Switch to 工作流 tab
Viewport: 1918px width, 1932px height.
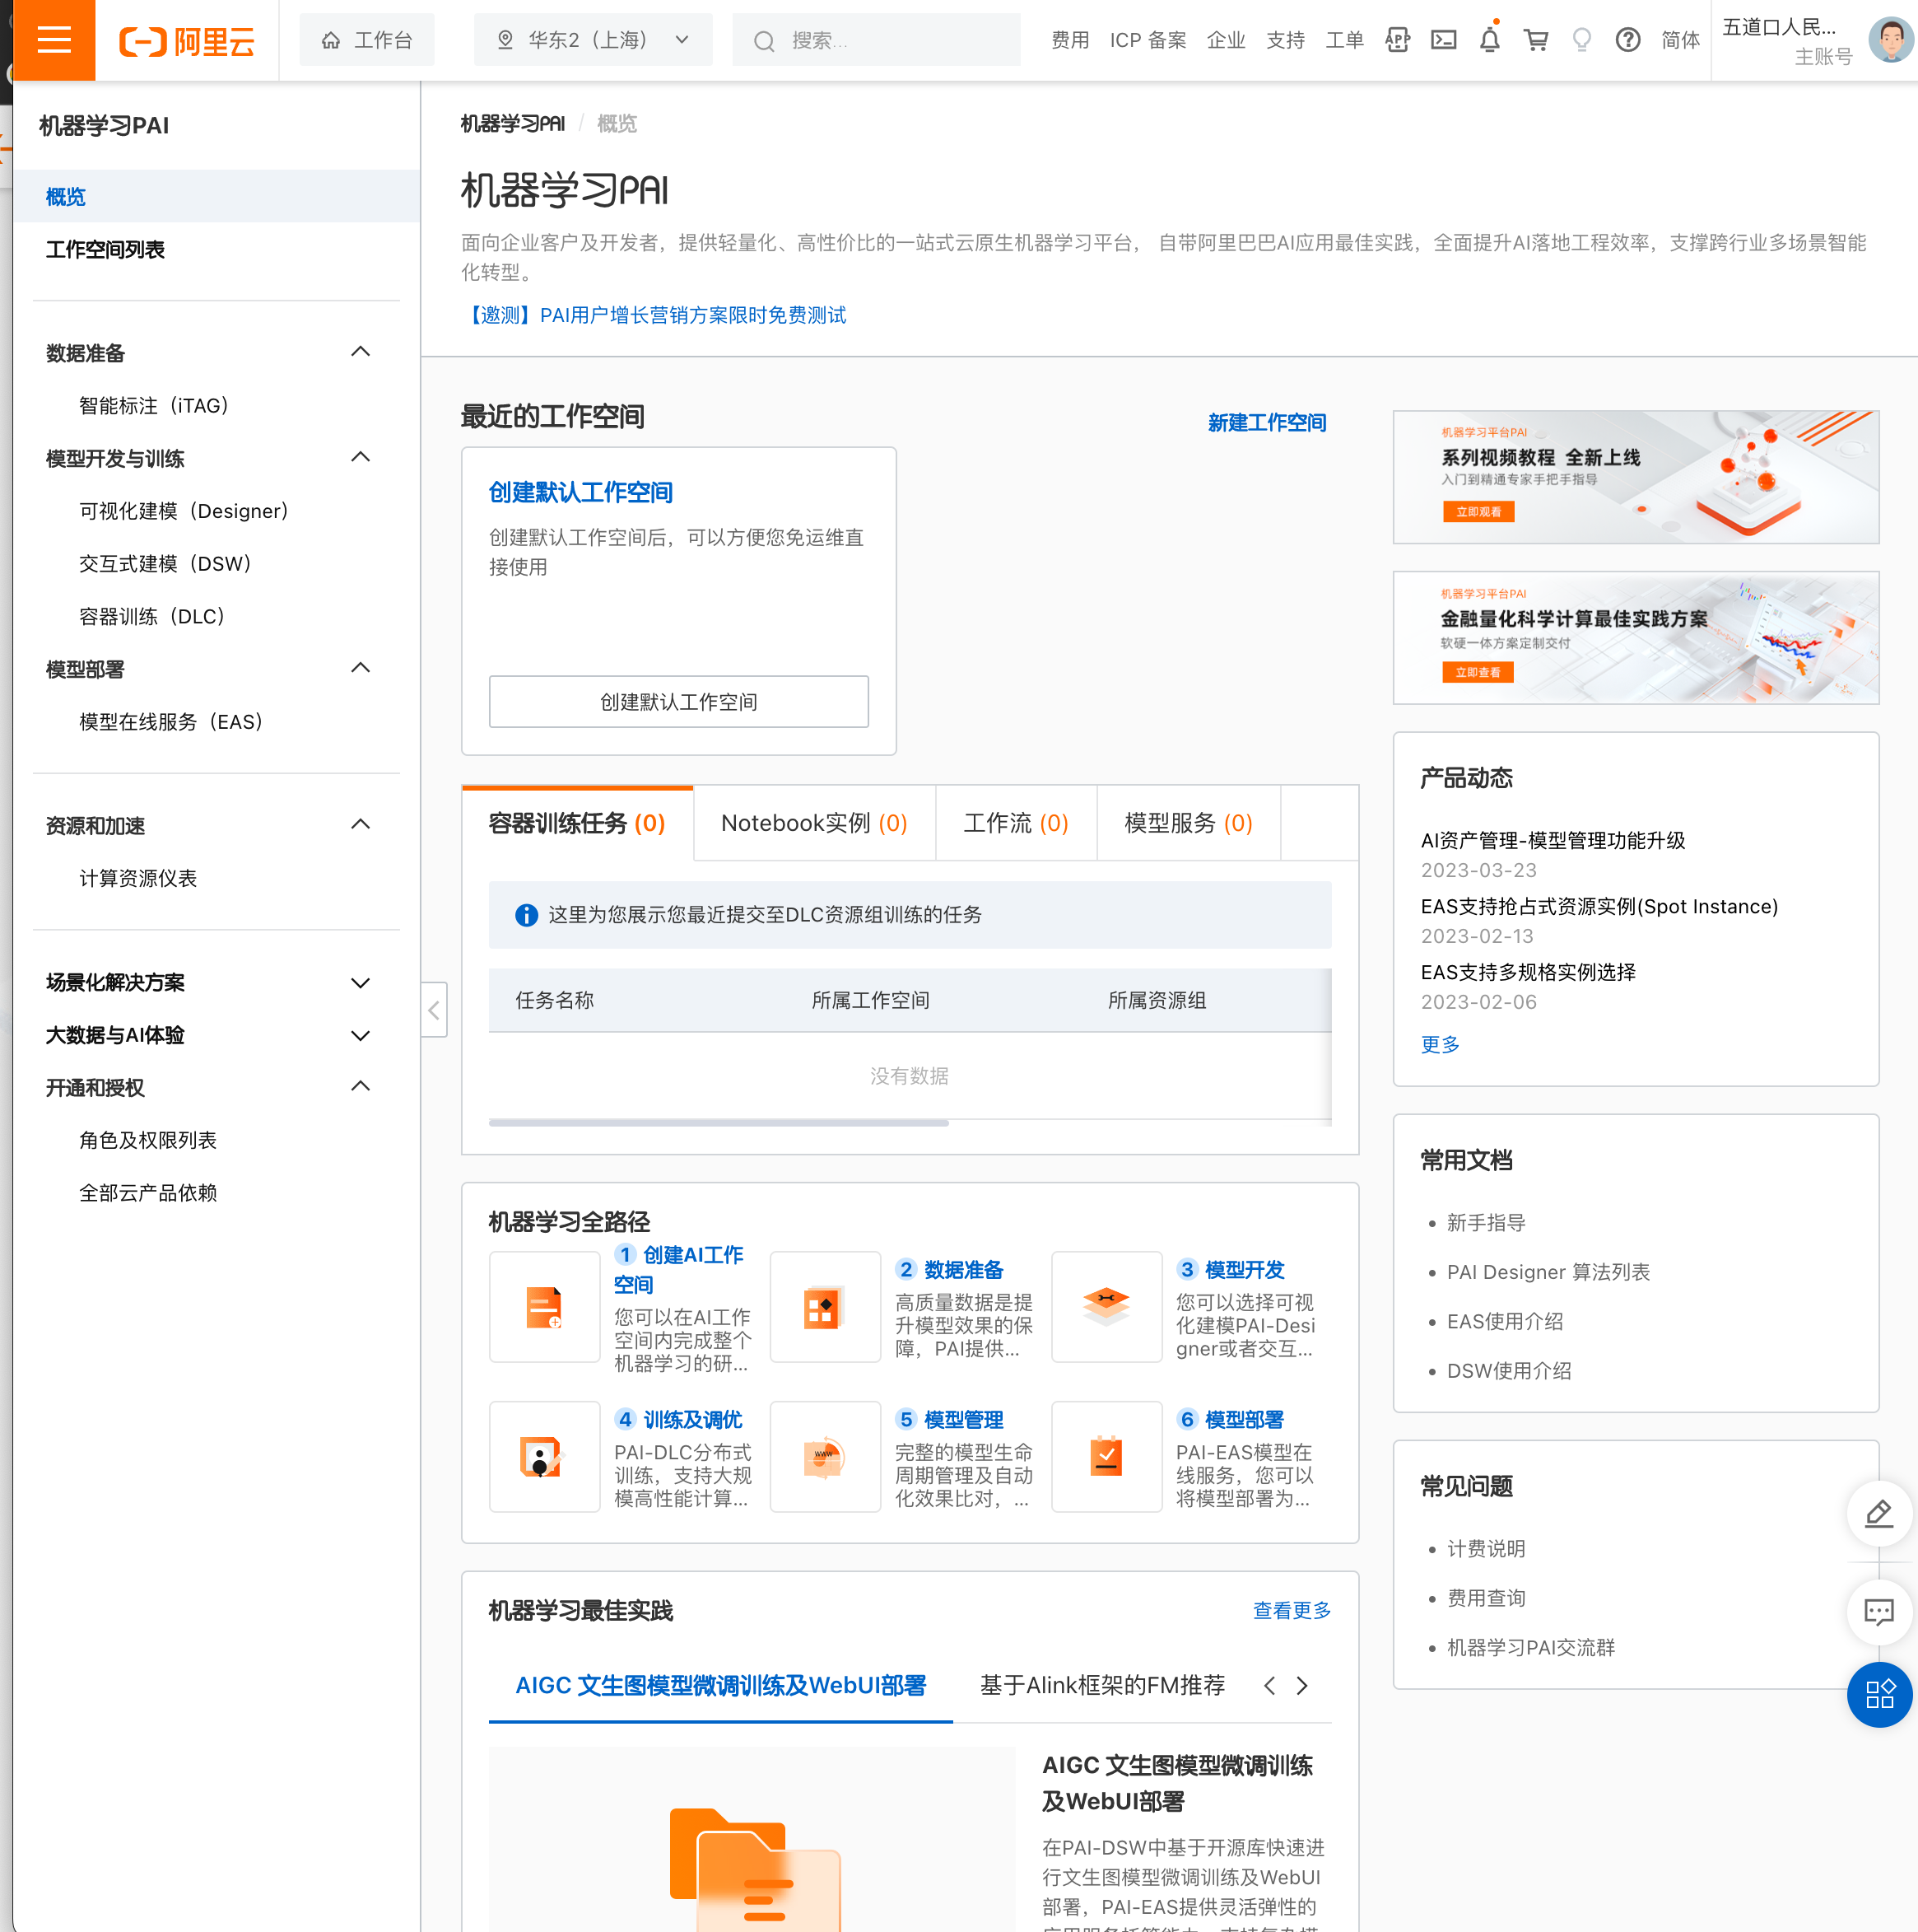point(1017,823)
